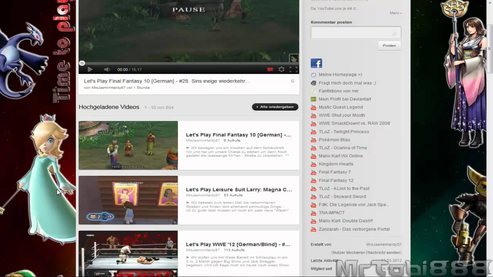The width and height of the screenshot is (493, 277).
Task: Open the Final Fantasy 10 video thumbnail
Action: tap(128, 145)
